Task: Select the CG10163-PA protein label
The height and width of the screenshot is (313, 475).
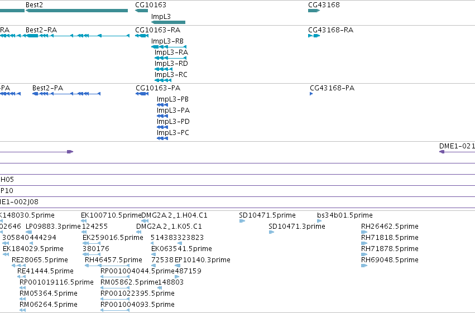Action: pyautogui.click(x=158, y=88)
